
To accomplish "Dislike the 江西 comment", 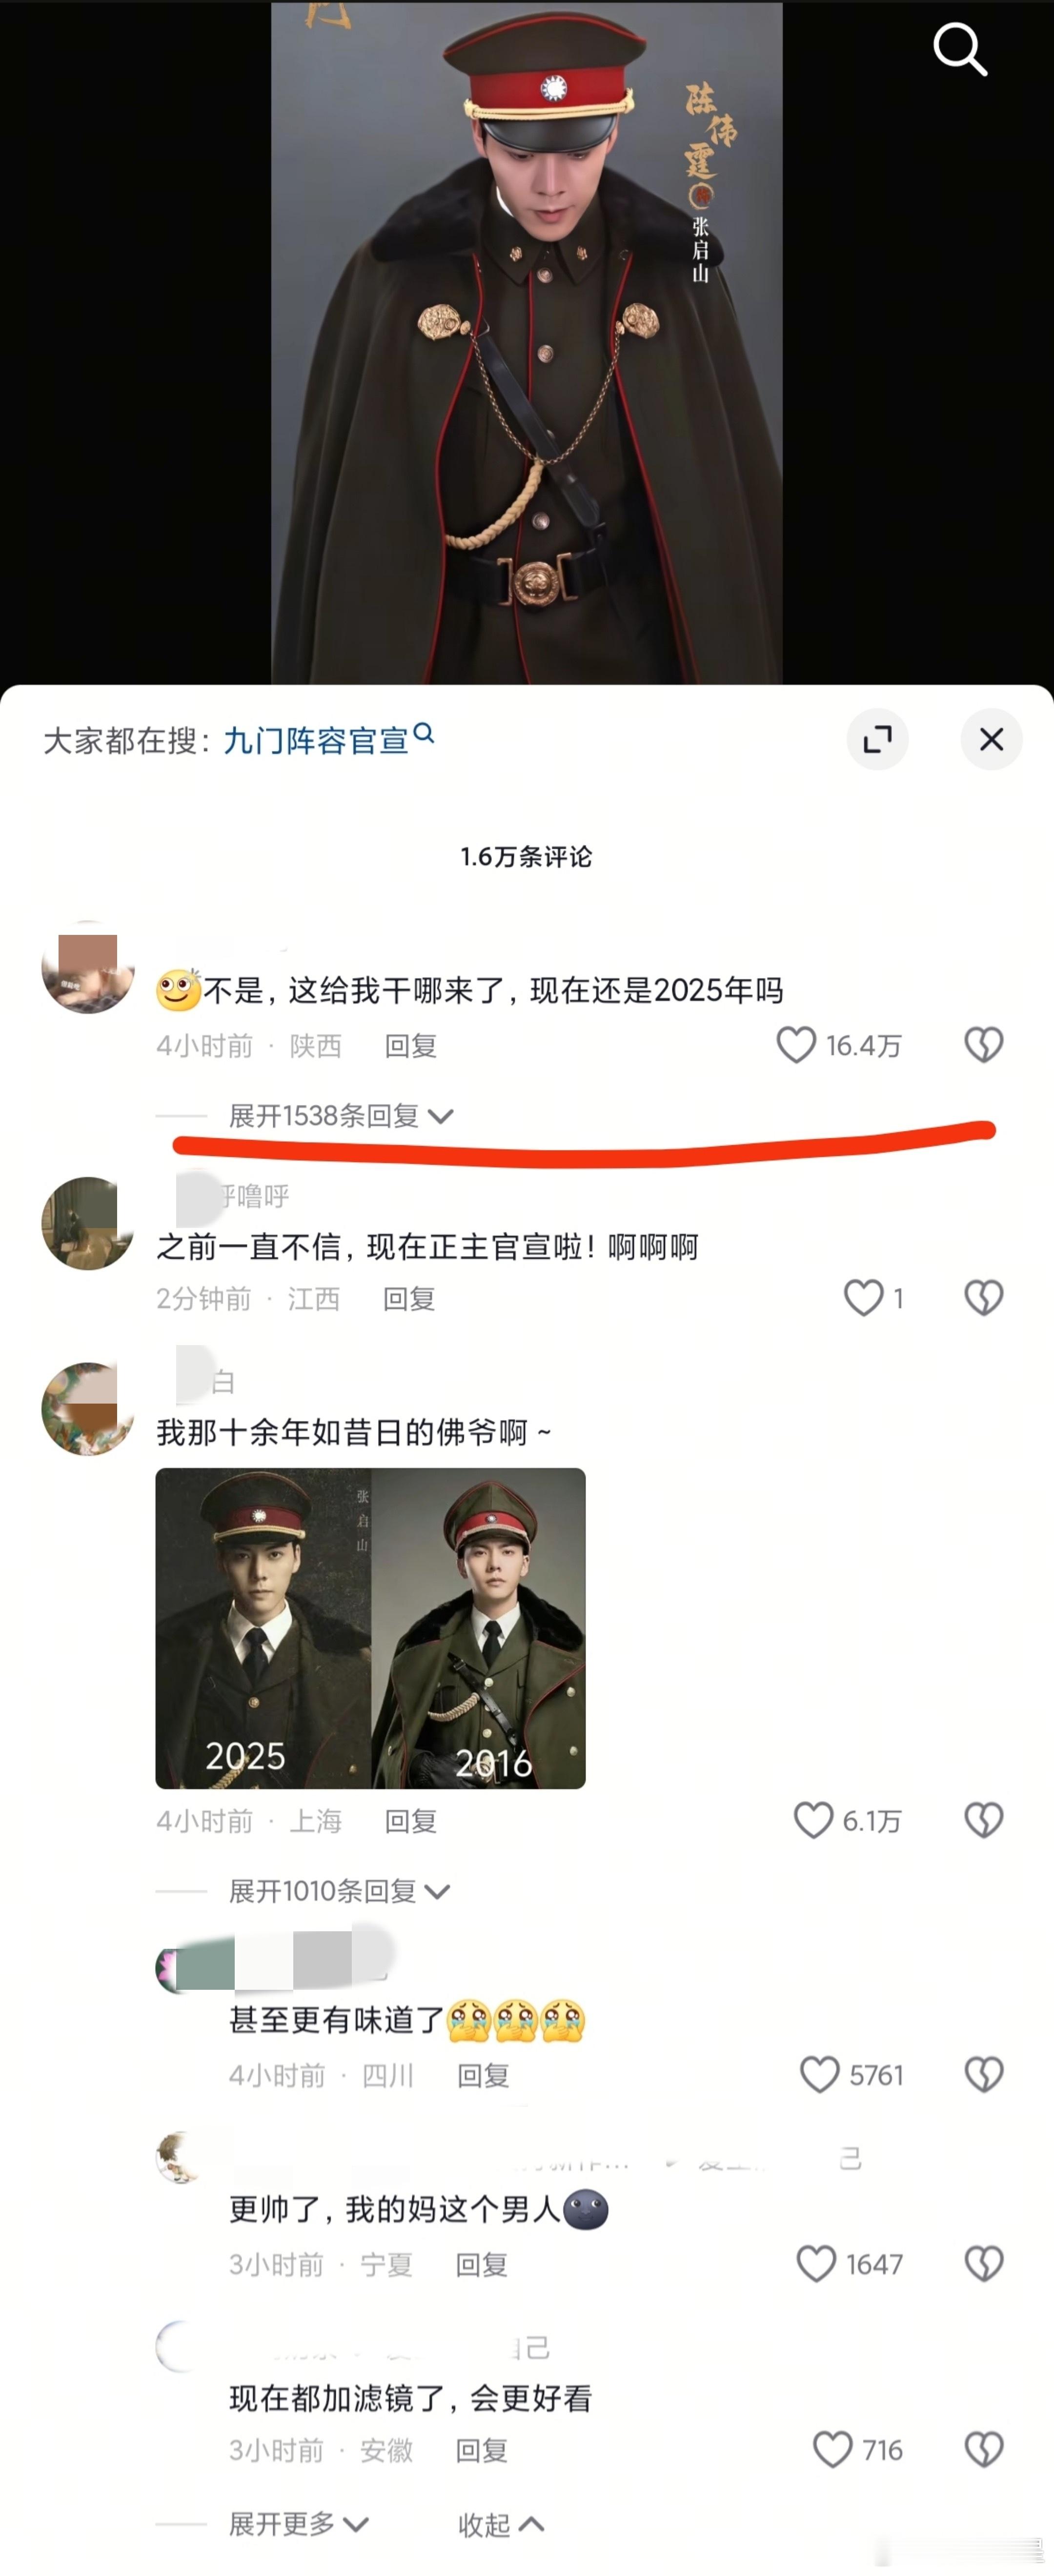I will (x=984, y=1298).
